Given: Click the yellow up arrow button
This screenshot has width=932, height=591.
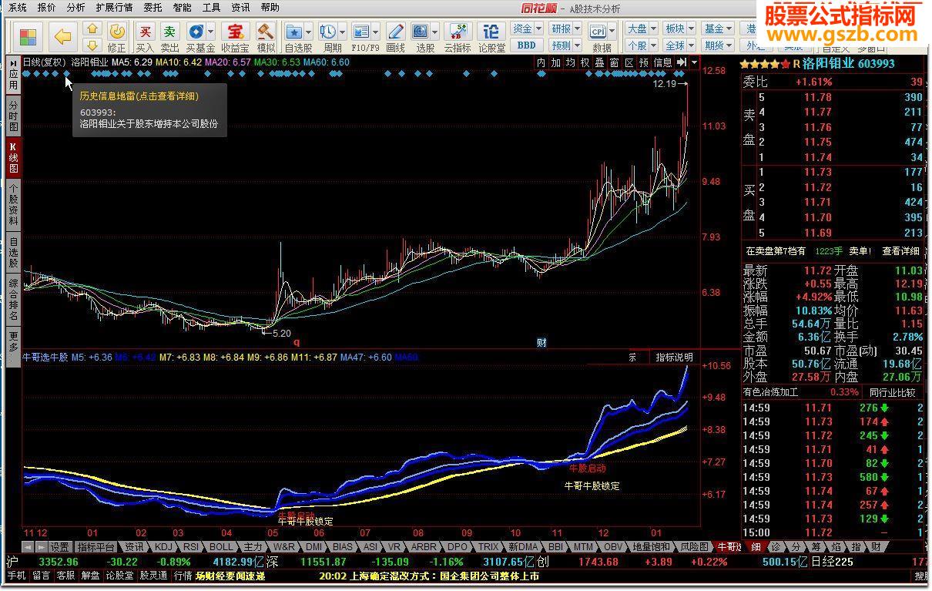Looking at the screenshot, I should click(92, 28).
